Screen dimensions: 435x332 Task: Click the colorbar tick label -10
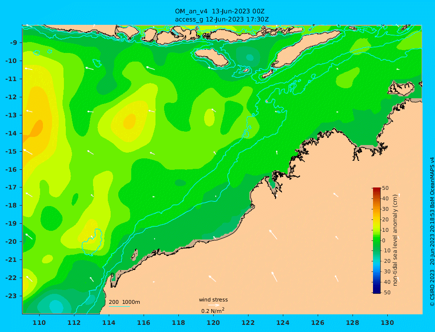pos(385,251)
